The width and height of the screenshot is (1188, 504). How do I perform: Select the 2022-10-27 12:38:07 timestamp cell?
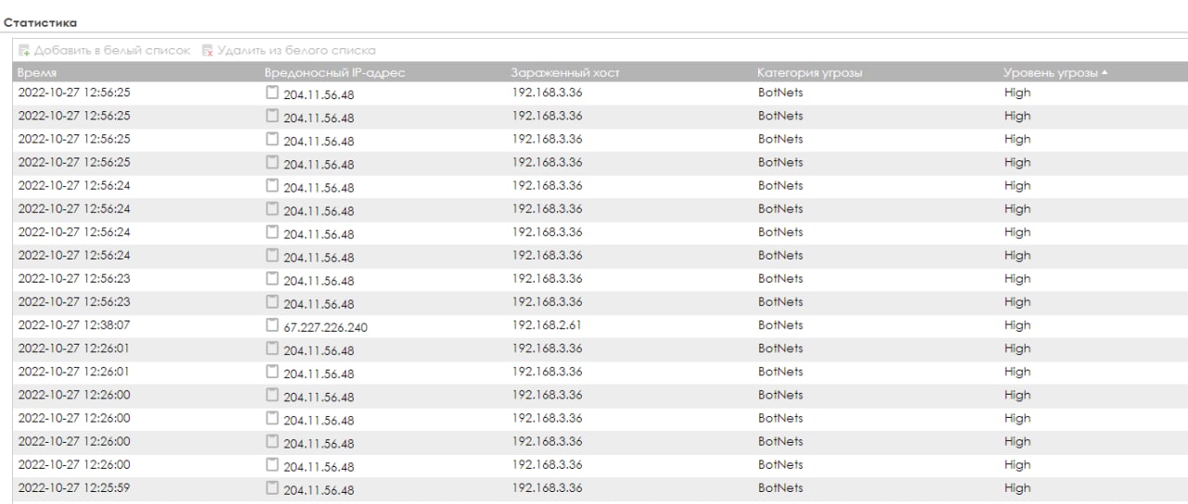coord(74,325)
